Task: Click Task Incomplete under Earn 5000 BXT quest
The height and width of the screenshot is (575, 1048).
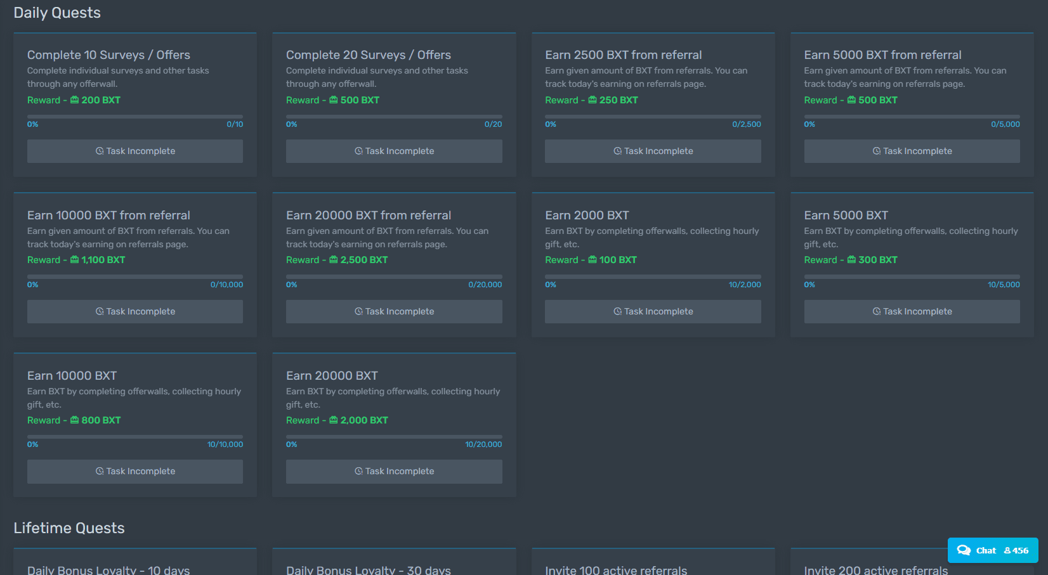Action: tap(912, 311)
